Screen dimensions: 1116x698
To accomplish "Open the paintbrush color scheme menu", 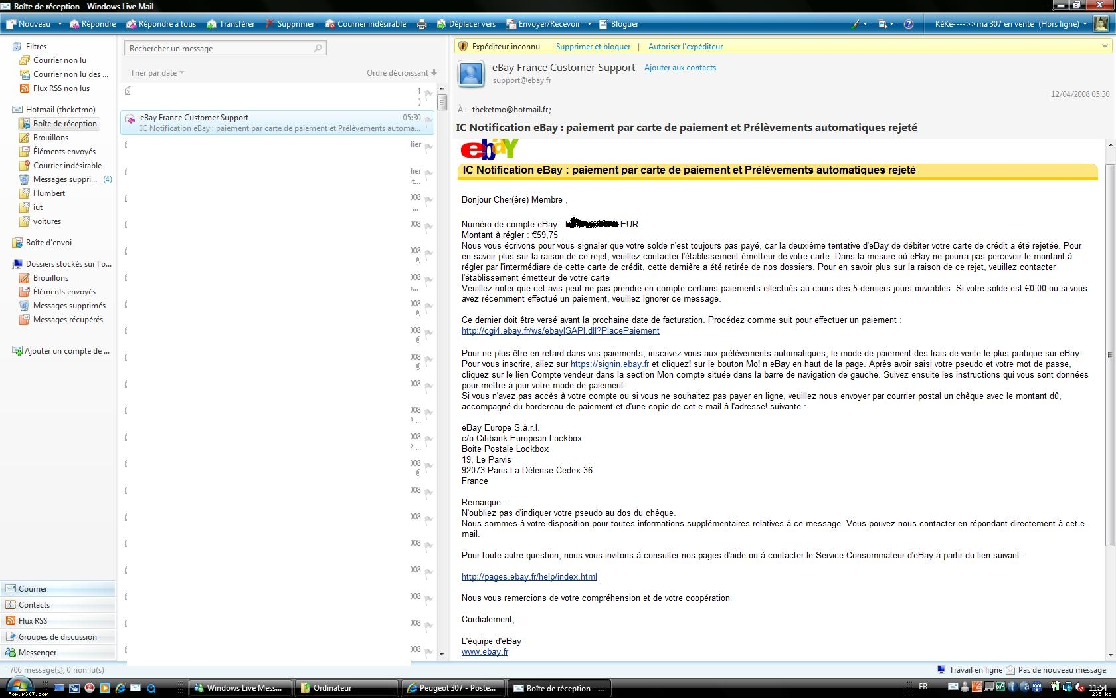I will tap(859, 24).
